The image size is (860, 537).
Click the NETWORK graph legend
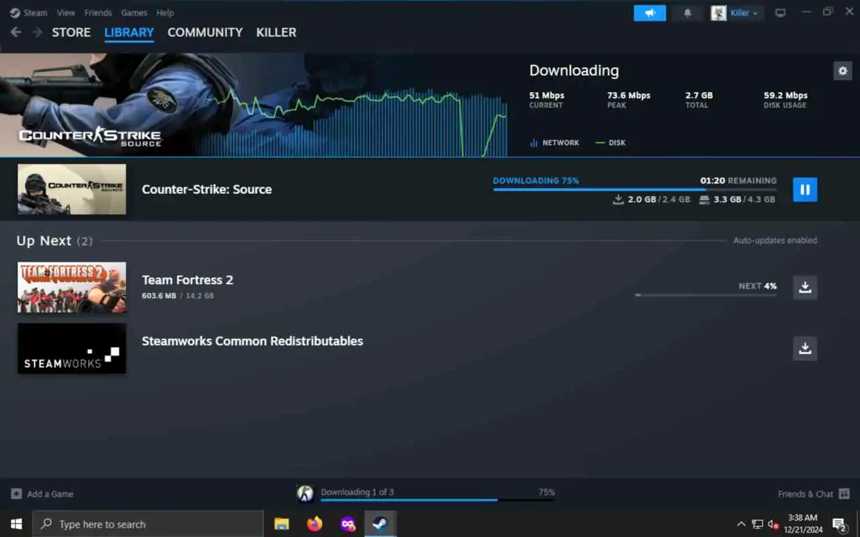tap(554, 143)
